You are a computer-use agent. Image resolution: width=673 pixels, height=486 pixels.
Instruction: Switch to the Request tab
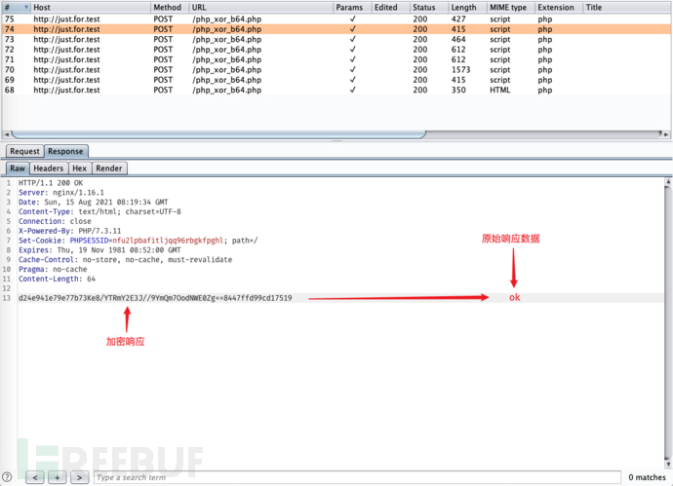pyautogui.click(x=25, y=151)
